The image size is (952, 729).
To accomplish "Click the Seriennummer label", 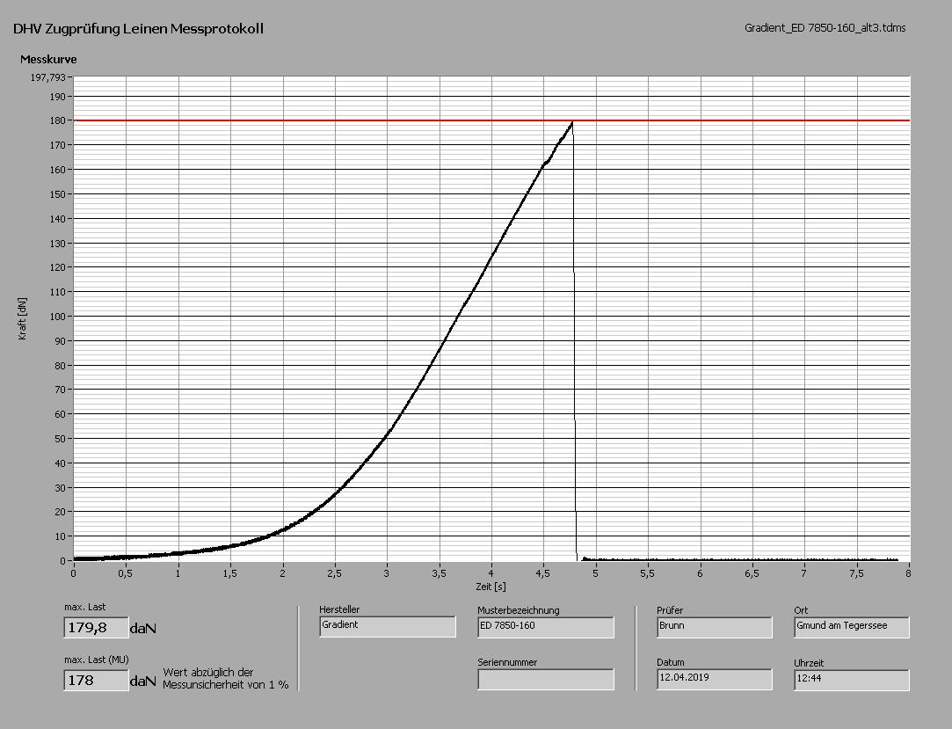I will click(507, 663).
